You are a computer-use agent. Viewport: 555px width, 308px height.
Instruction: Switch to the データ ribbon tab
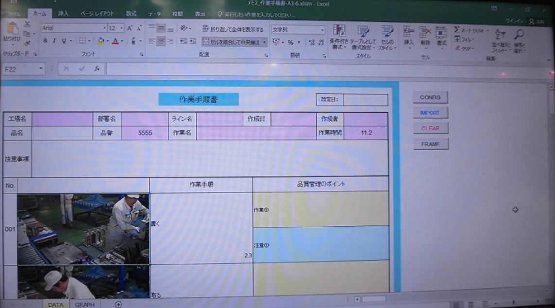[155, 14]
